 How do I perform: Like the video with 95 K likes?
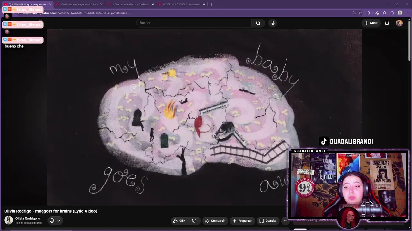pyautogui.click(x=179, y=221)
